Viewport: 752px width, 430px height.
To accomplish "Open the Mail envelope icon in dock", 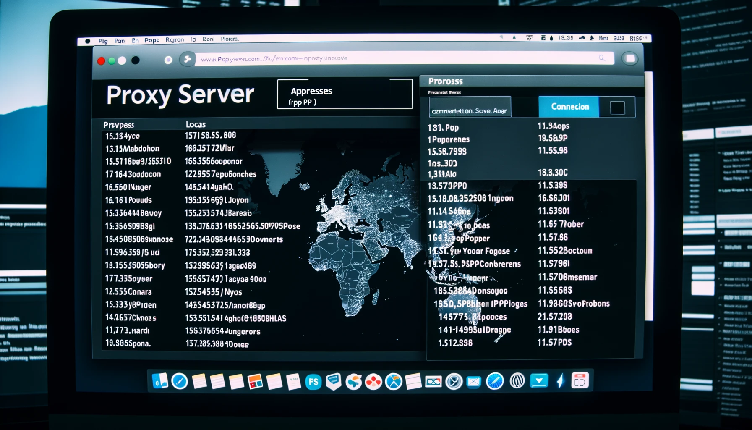I will [x=474, y=382].
